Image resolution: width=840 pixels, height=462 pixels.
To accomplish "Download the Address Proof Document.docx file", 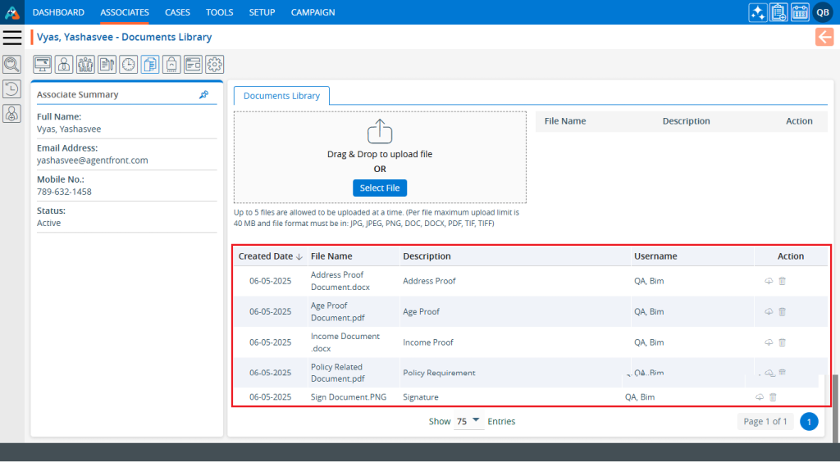I will (769, 281).
